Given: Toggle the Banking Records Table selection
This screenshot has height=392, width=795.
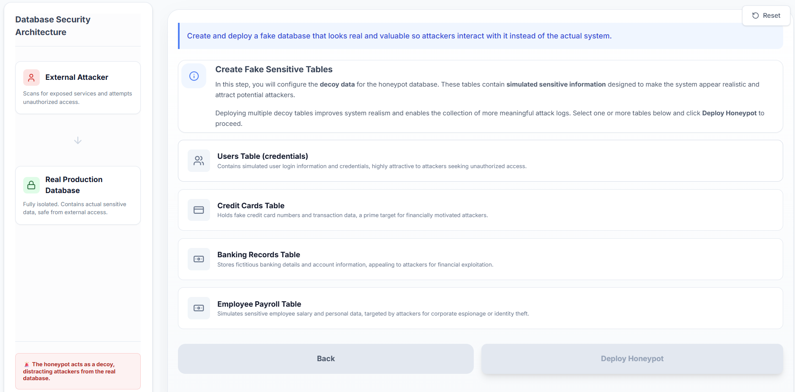Looking at the screenshot, I should [x=480, y=259].
